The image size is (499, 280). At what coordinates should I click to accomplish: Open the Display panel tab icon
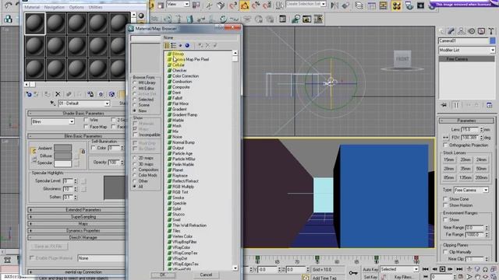(x=481, y=31)
